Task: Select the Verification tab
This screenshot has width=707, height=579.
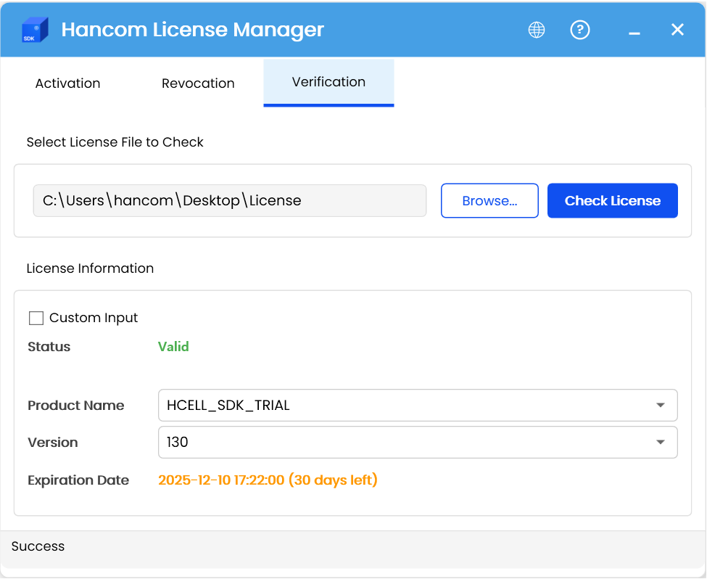Action: [x=328, y=83]
